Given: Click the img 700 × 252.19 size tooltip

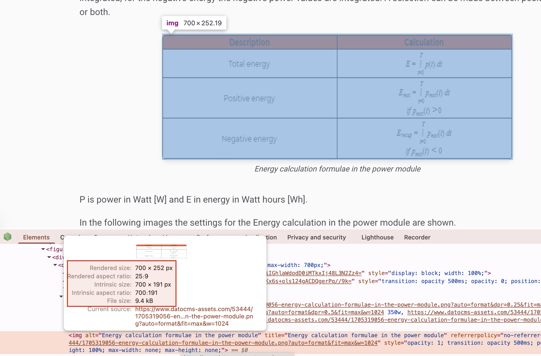Looking at the screenshot, I should tap(194, 23).
